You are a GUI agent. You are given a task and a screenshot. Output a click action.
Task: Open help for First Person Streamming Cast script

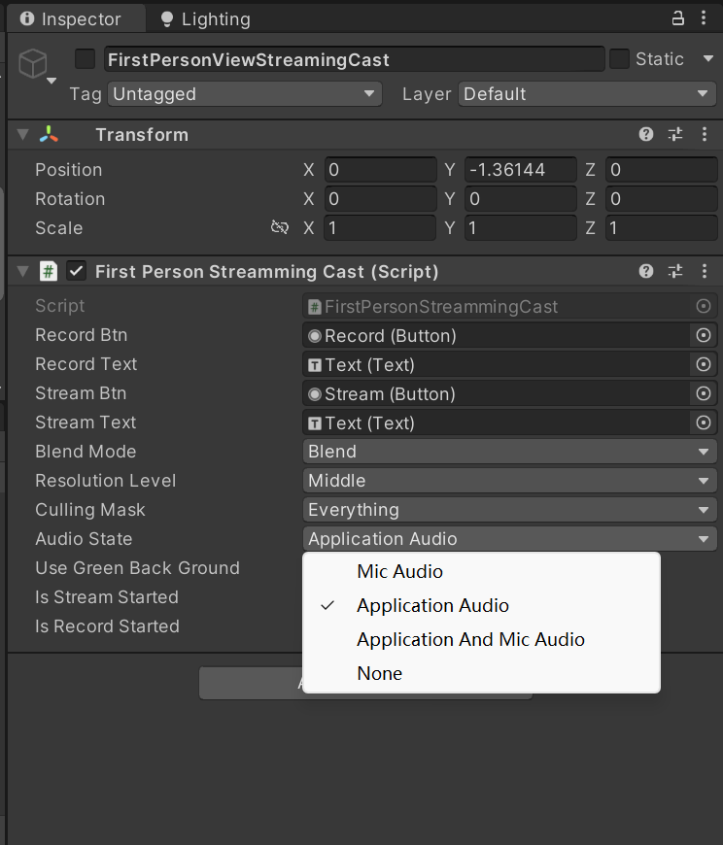pos(646,271)
